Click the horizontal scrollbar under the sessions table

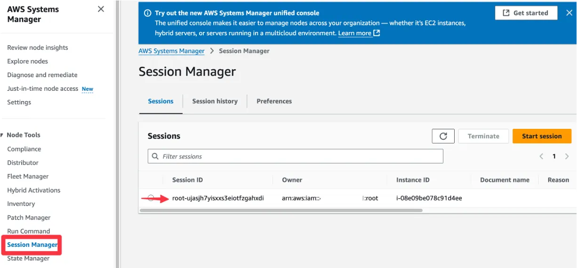[x=281, y=210]
